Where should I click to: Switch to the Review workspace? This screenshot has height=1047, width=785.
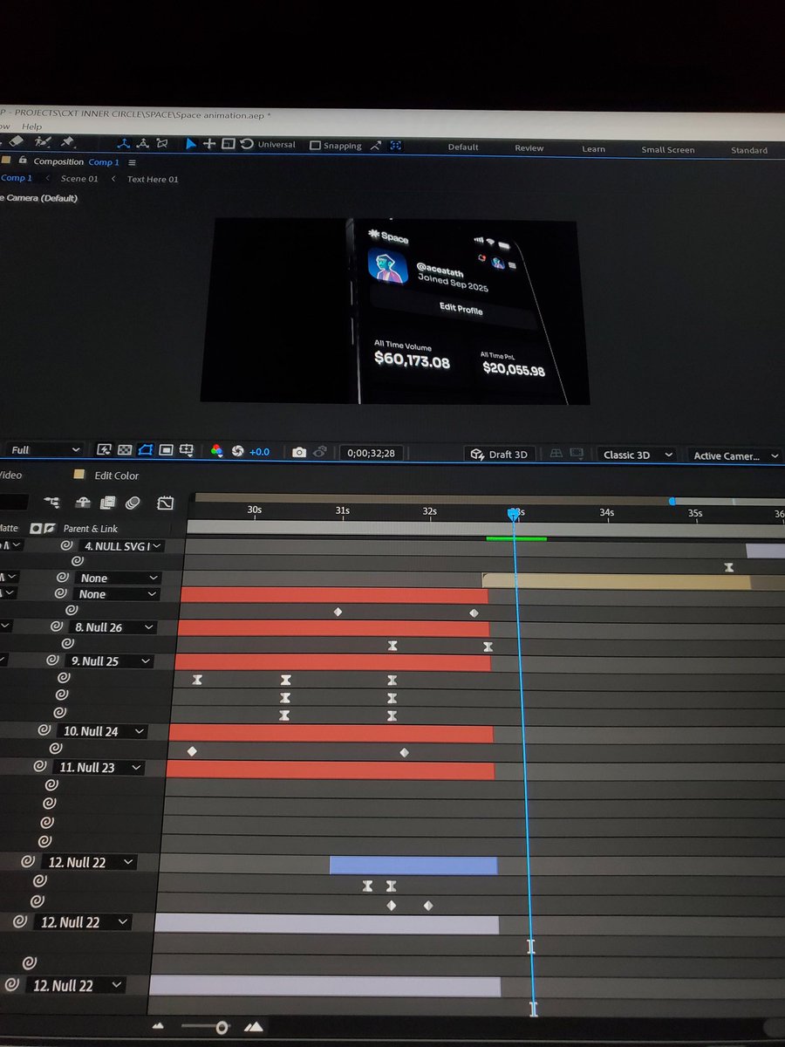pos(529,148)
